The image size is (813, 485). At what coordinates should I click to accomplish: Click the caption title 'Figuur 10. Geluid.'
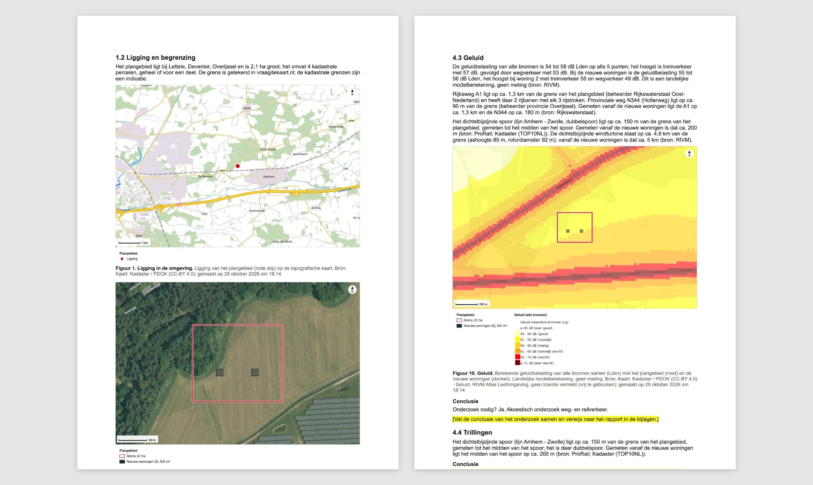tap(473, 373)
